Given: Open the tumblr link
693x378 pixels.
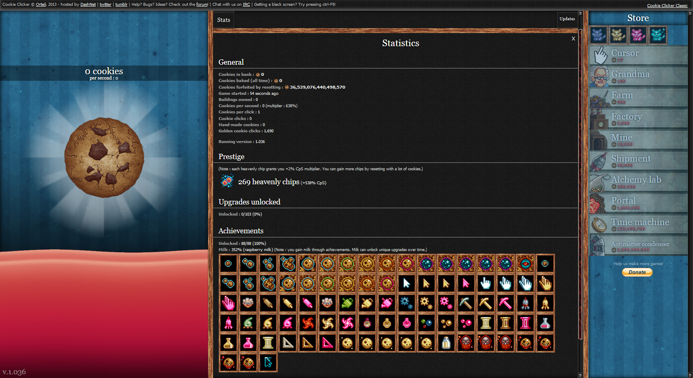Looking at the screenshot, I should pyautogui.click(x=121, y=5).
